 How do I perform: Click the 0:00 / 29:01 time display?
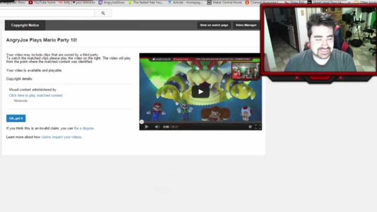click(171, 127)
